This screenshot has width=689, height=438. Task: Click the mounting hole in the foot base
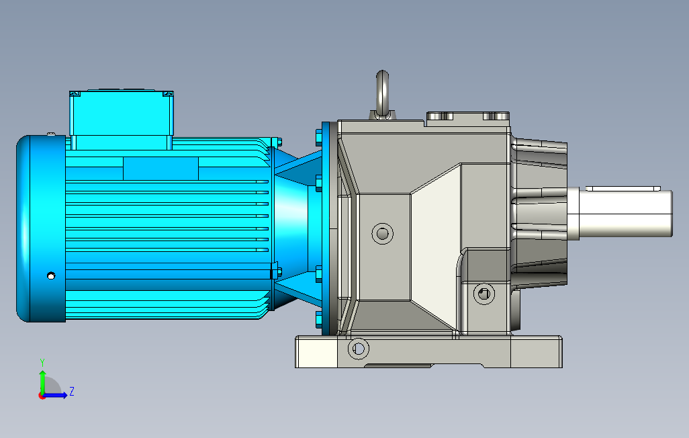pos(358,349)
